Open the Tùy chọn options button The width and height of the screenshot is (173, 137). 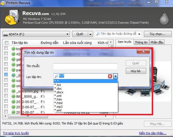tap(158, 34)
